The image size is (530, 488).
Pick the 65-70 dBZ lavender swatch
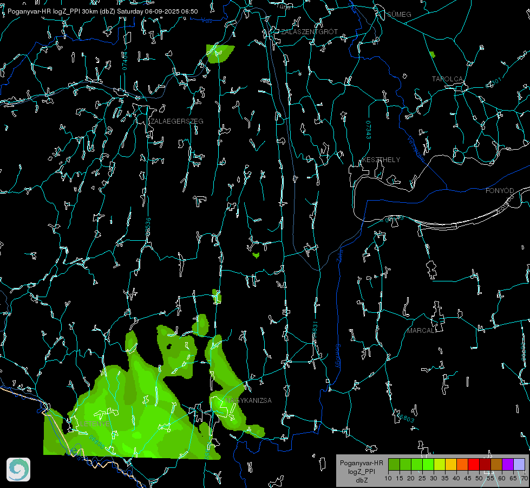[519, 464]
